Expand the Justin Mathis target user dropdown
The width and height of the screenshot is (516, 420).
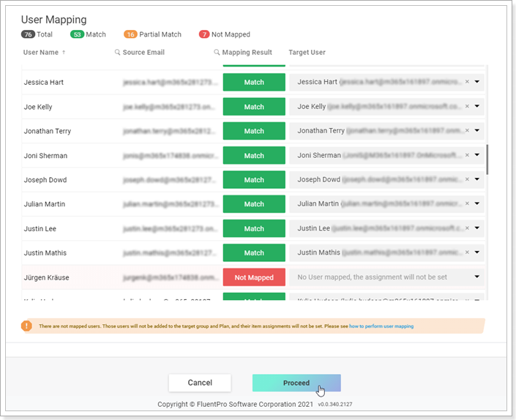coord(476,252)
